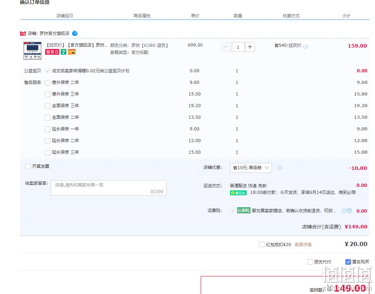The width and height of the screenshot is (375, 294).
Task: Click the 套餐类型: 官方标配 attribute text
Action: (x=129, y=52)
